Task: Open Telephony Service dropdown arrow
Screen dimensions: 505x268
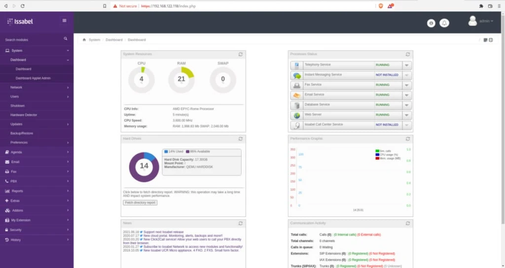Action: point(407,65)
